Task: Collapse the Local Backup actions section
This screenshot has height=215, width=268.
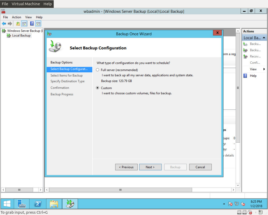Action: [264, 38]
